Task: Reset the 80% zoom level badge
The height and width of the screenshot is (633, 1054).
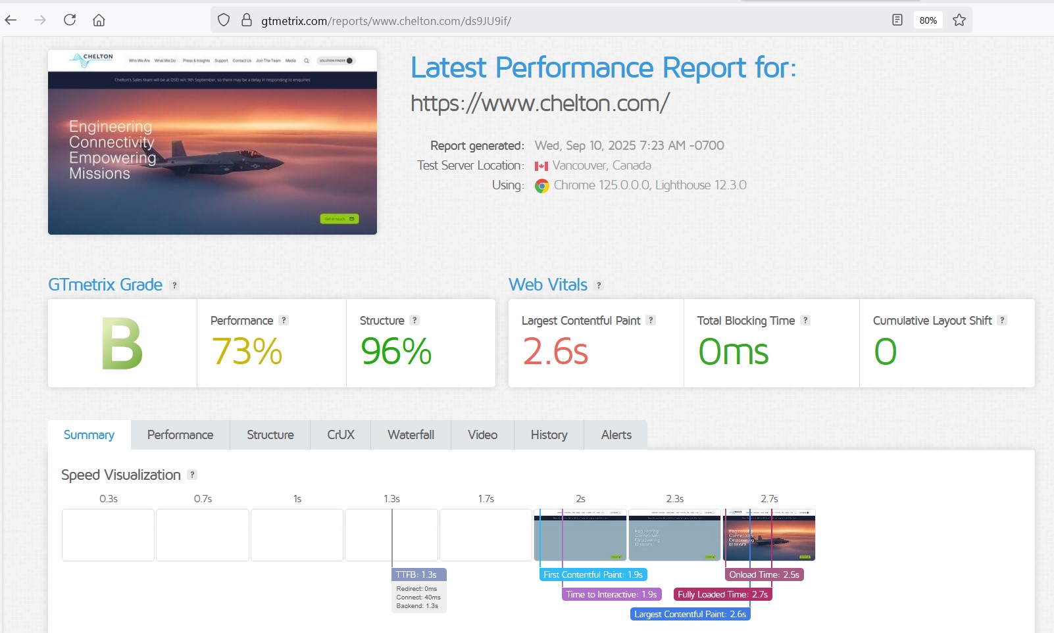Action: pyautogui.click(x=928, y=20)
